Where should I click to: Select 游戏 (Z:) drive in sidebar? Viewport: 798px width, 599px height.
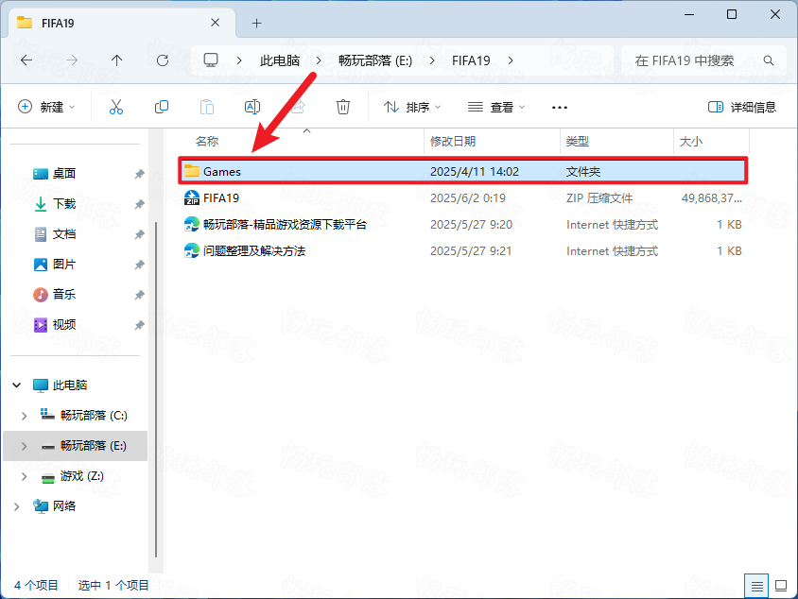point(81,476)
